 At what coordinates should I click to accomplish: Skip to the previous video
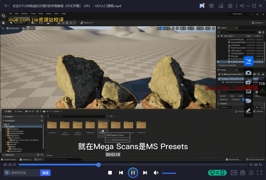[x=121, y=173]
